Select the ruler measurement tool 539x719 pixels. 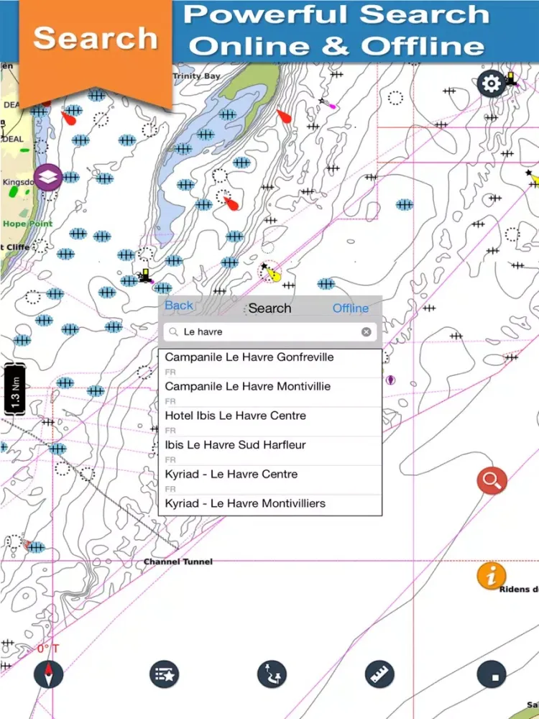(380, 674)
